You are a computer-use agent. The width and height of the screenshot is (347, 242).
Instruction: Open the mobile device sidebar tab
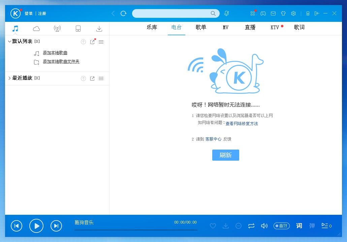pos(78,29)
